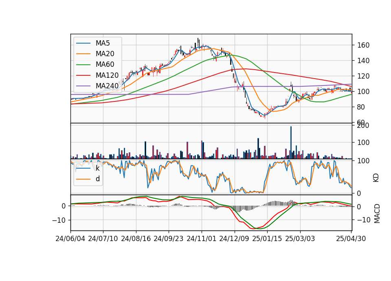391x281 pixels.
Task: Click the green MA60 legend line sample
Action: coord(83,65)
